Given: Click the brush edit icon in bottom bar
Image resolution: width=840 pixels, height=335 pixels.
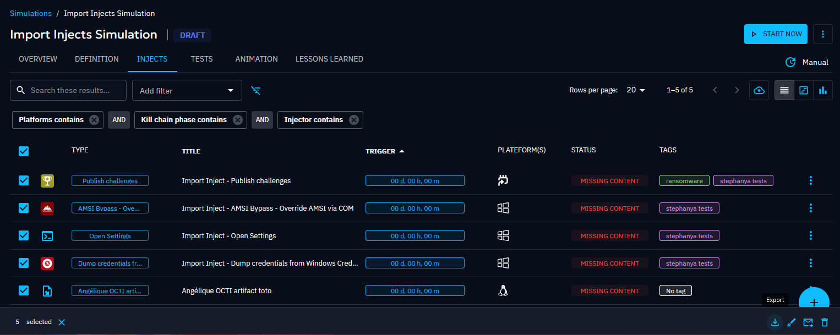Looking at the screenshot, I should [792, 322].
